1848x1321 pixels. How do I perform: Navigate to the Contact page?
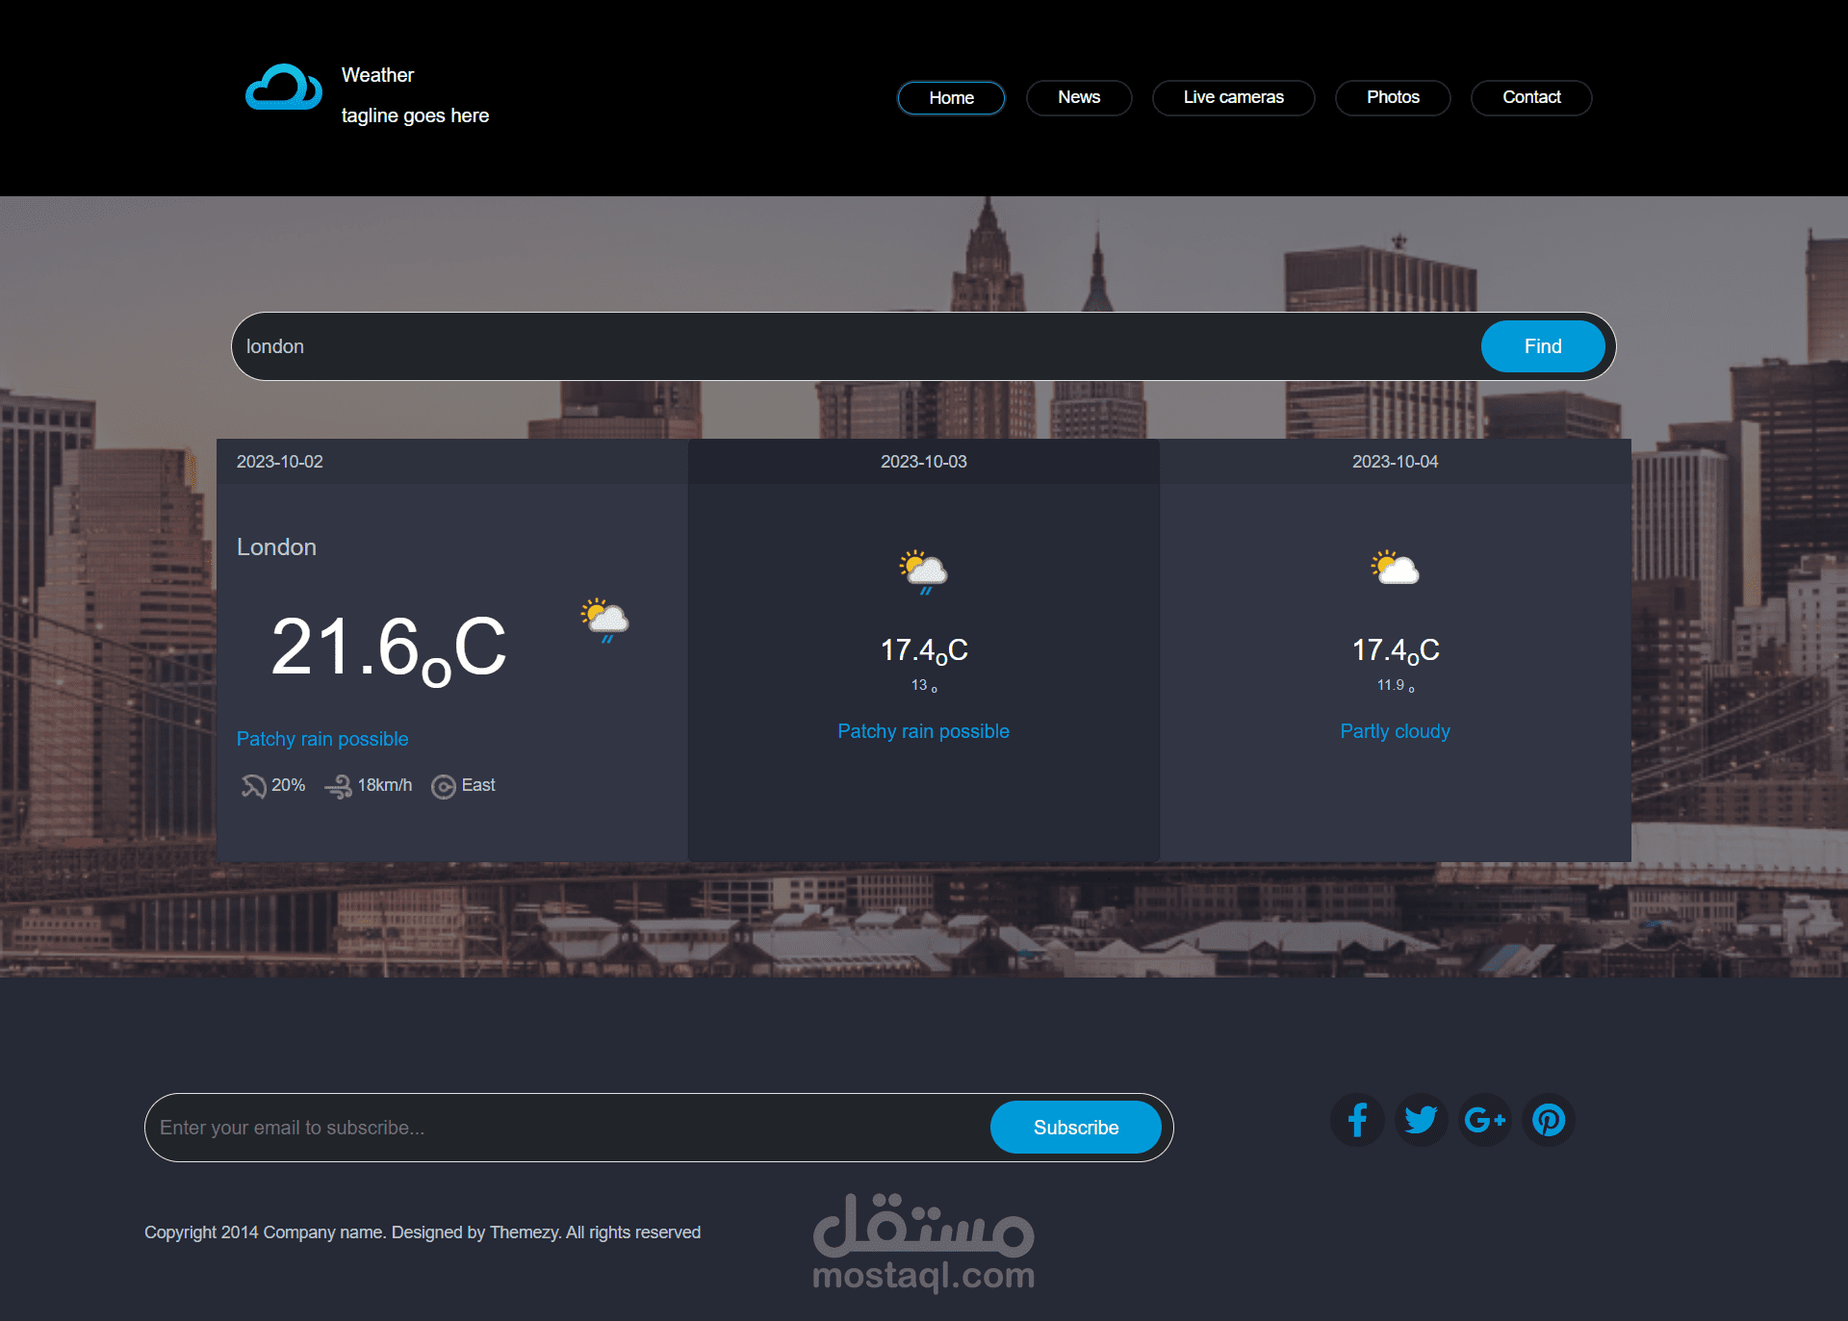[1530, 97]
